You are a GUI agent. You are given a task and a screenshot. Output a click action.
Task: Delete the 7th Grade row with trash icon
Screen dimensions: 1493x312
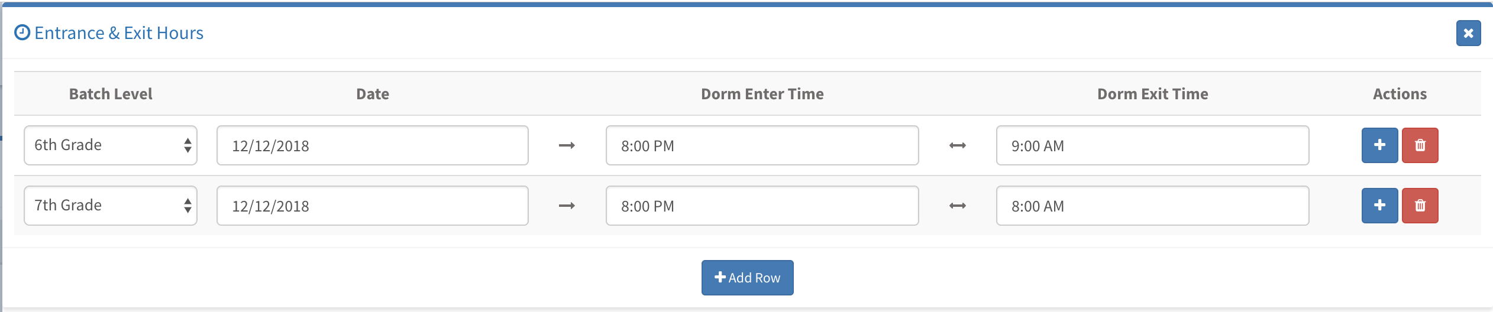coord(1420,206)
